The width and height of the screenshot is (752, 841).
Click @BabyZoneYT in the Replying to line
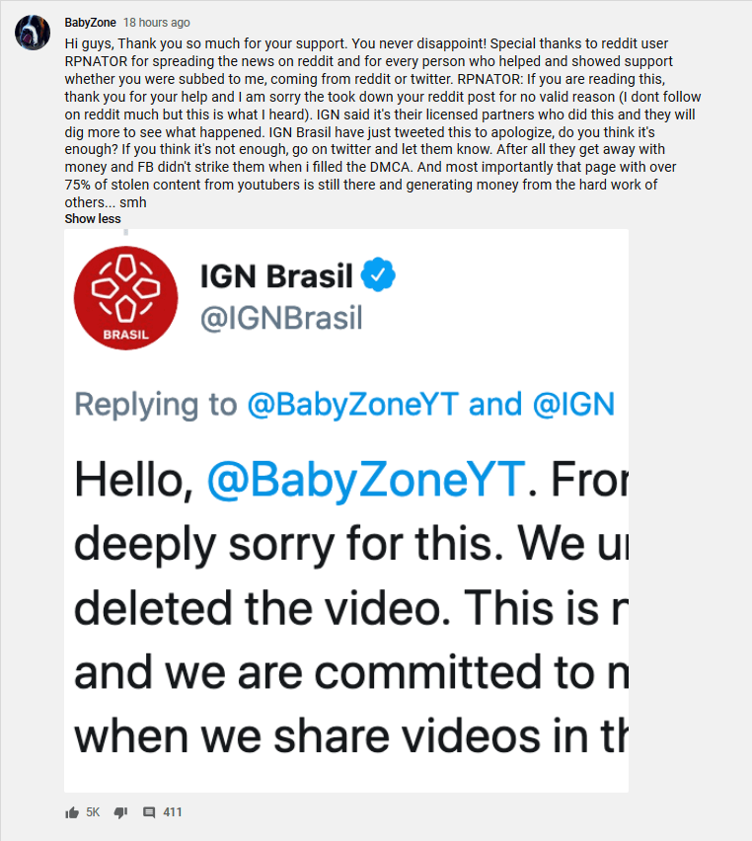(x=353, y=405)
